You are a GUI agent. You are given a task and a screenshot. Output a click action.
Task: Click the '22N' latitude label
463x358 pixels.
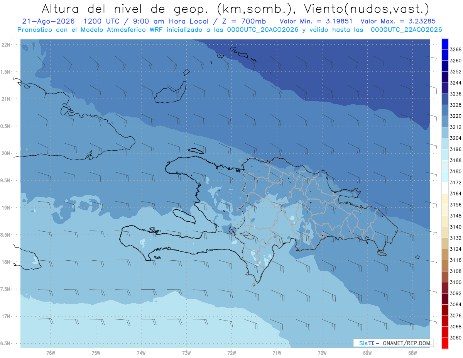pyautogui.click(x=7, y=45)
